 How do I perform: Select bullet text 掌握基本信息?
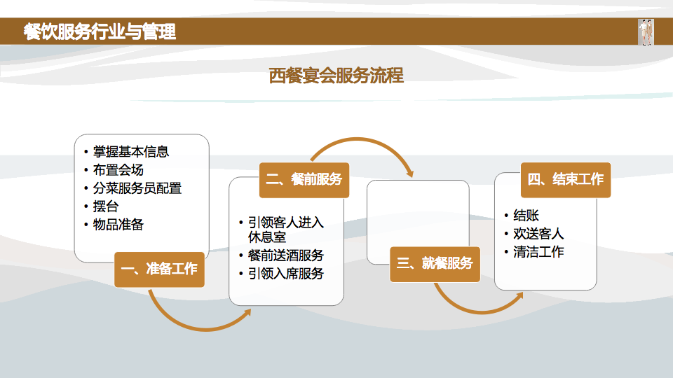click(131, 152)
